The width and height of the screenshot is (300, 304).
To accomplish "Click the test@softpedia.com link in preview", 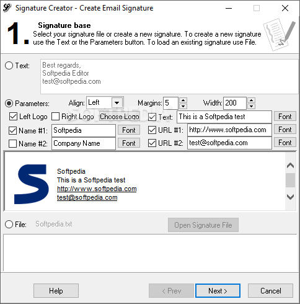I will coord(87,197).
